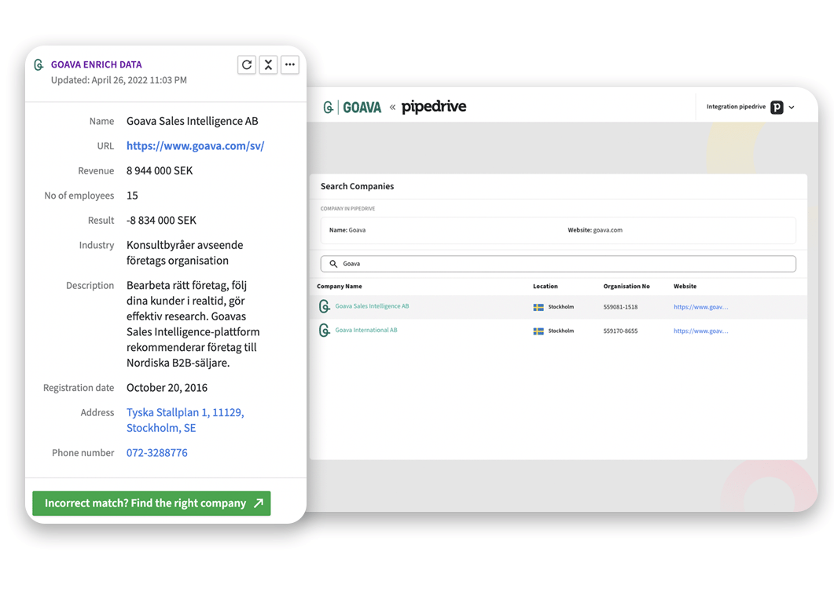Click the Goava logo beside Enrich Data title
The width and height of the screenshot is (834, 603).
(x=39, y=65)
